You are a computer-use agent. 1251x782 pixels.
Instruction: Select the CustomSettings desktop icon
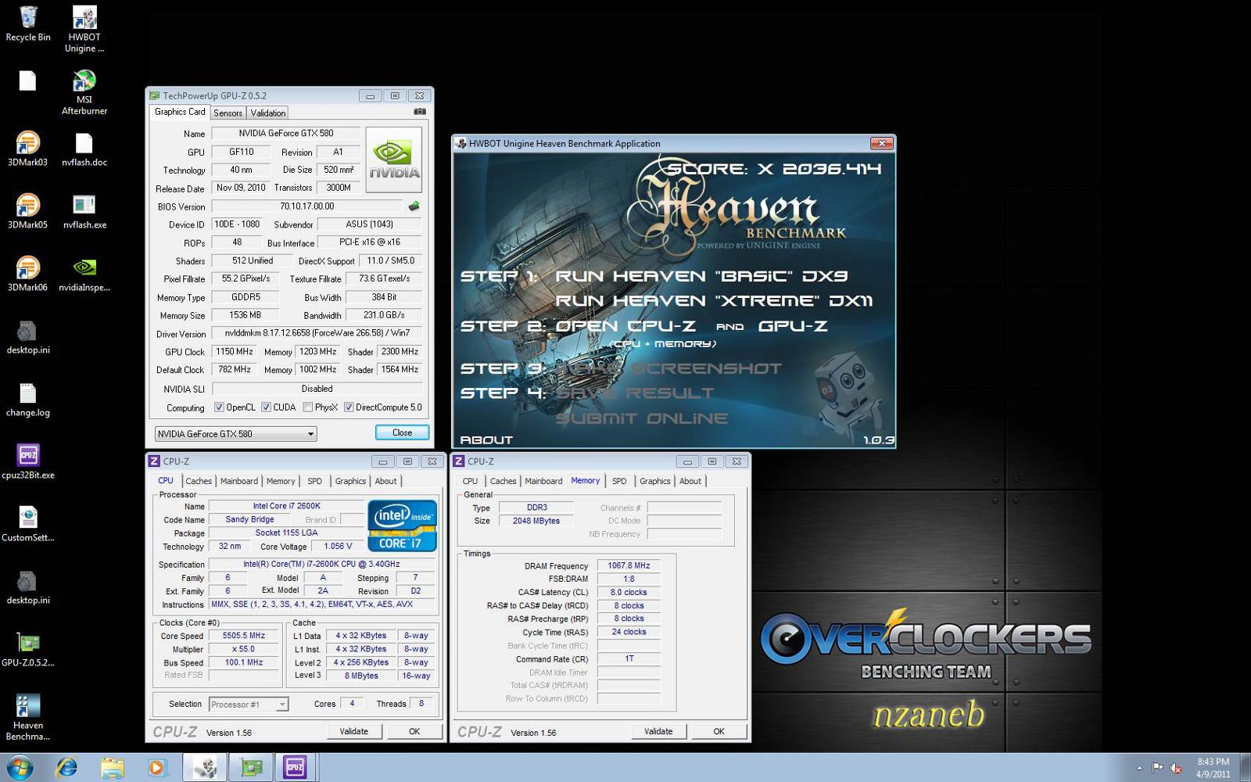coord(27,524)
